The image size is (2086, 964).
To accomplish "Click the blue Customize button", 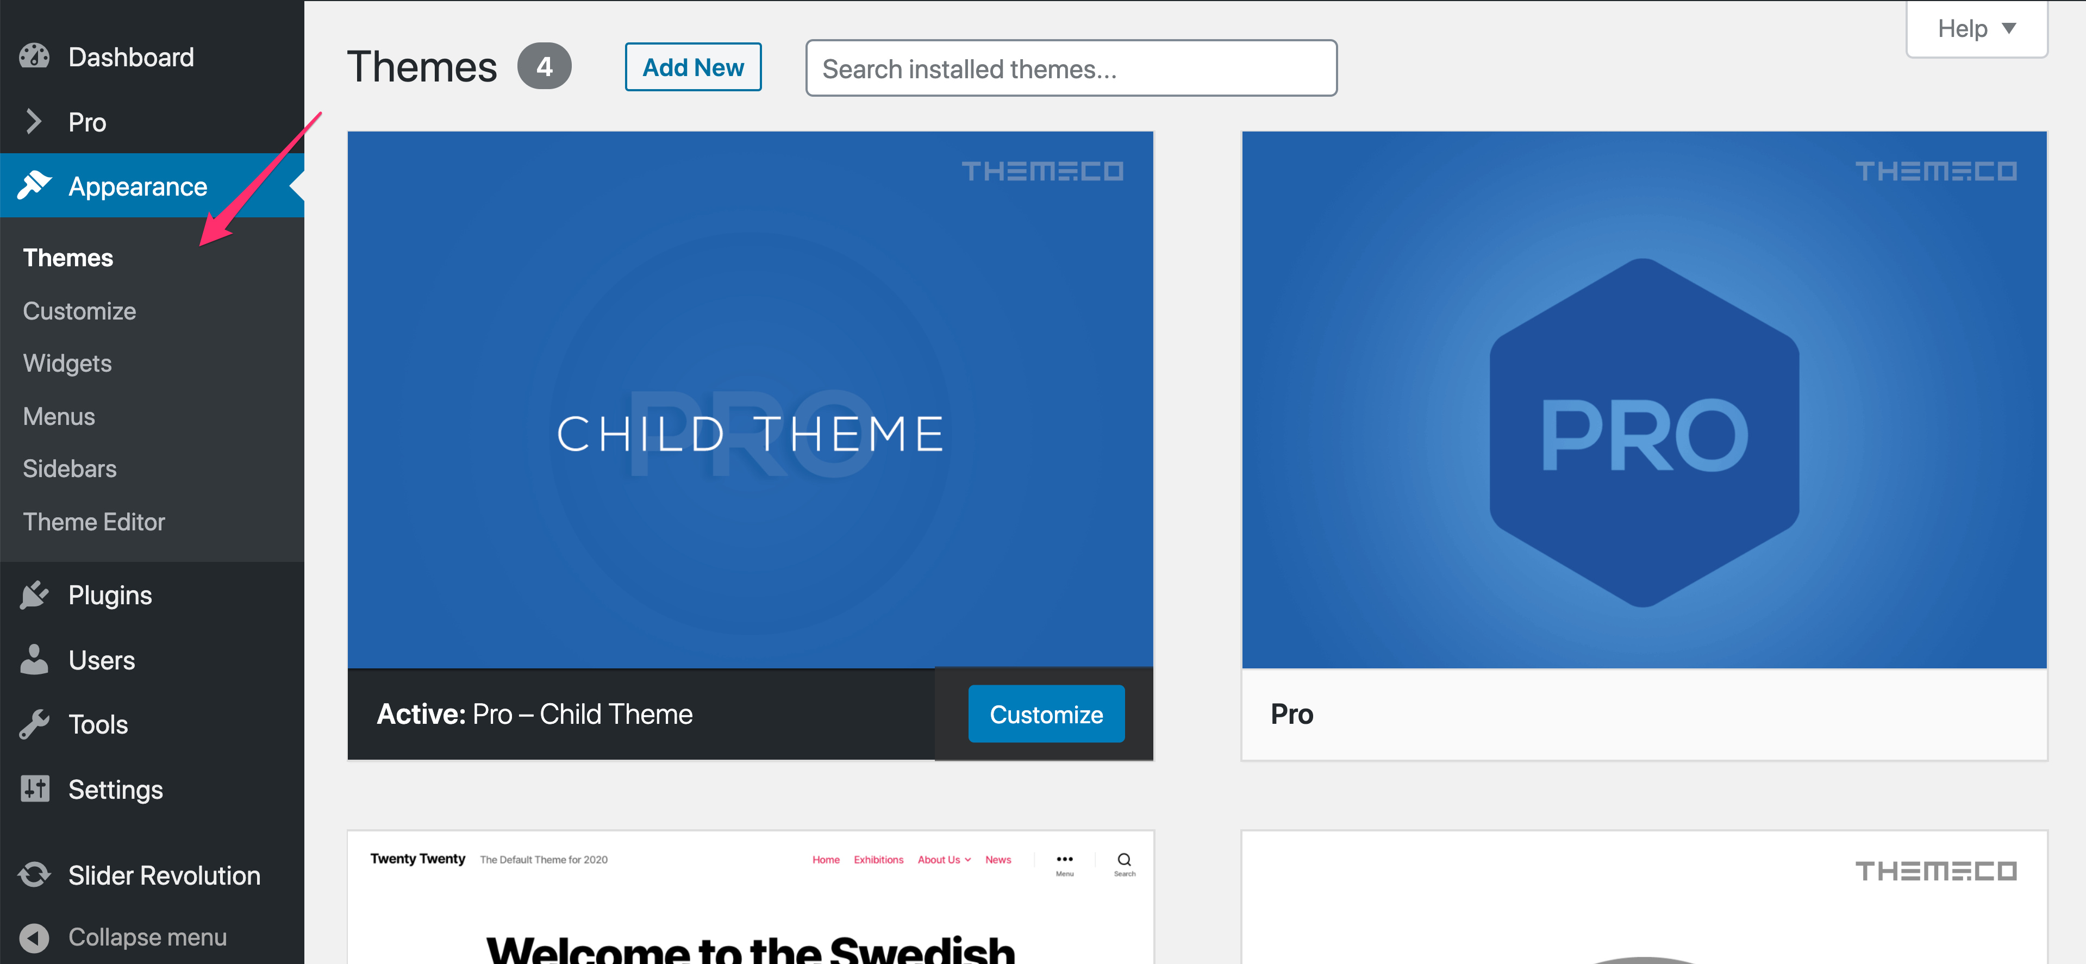I will tap(1046, 714).
